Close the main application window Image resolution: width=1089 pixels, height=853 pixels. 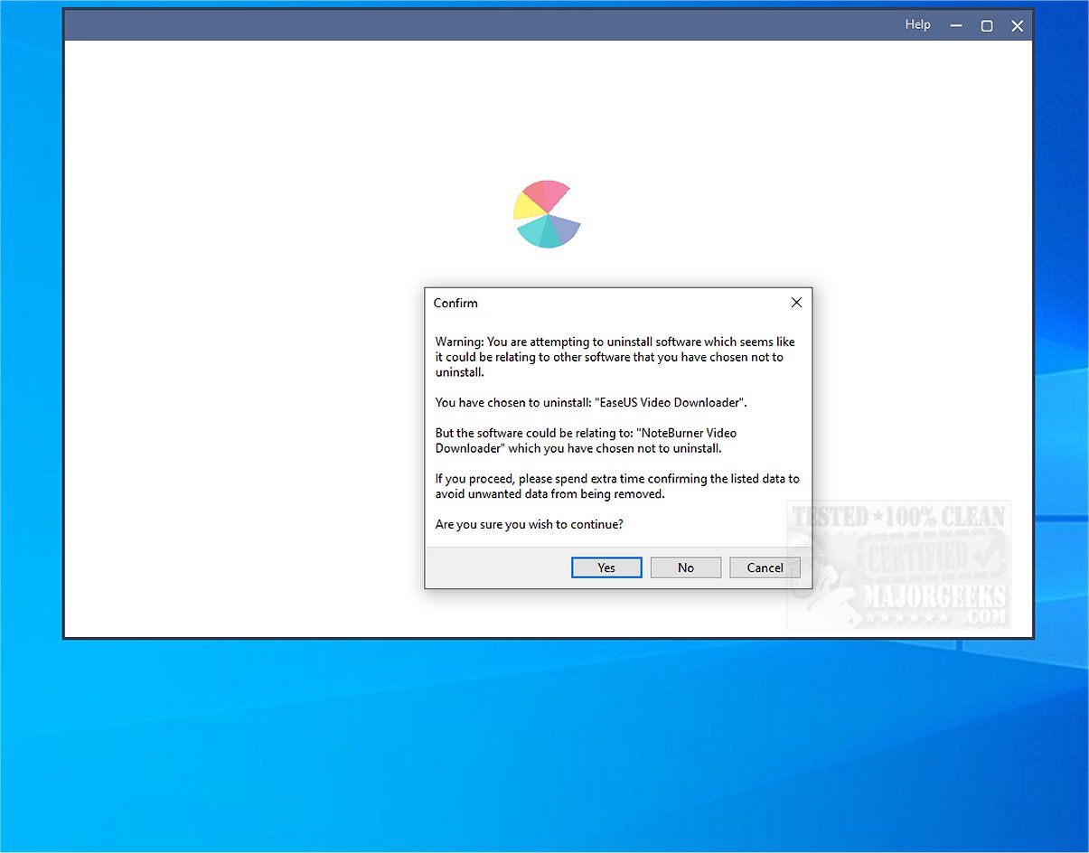coord(1018,25)
